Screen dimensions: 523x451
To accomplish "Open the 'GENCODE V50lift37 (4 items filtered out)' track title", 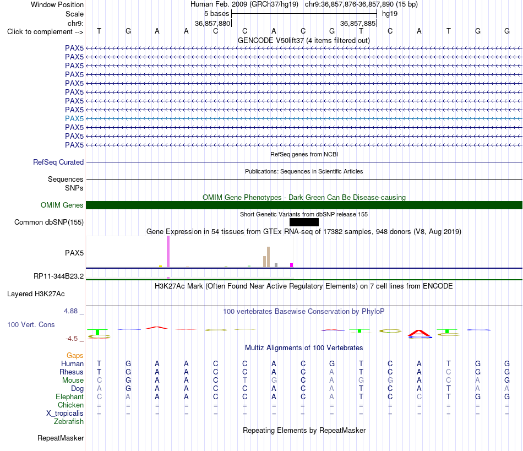I will pyautogui.click(x=303, y=40).
